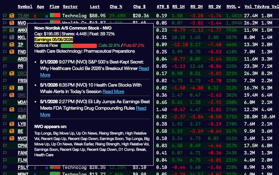Open the news icon for BE

click(x=12, y=131)
